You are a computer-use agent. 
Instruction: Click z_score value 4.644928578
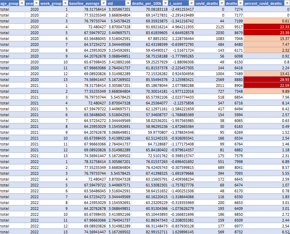(183, 33)
